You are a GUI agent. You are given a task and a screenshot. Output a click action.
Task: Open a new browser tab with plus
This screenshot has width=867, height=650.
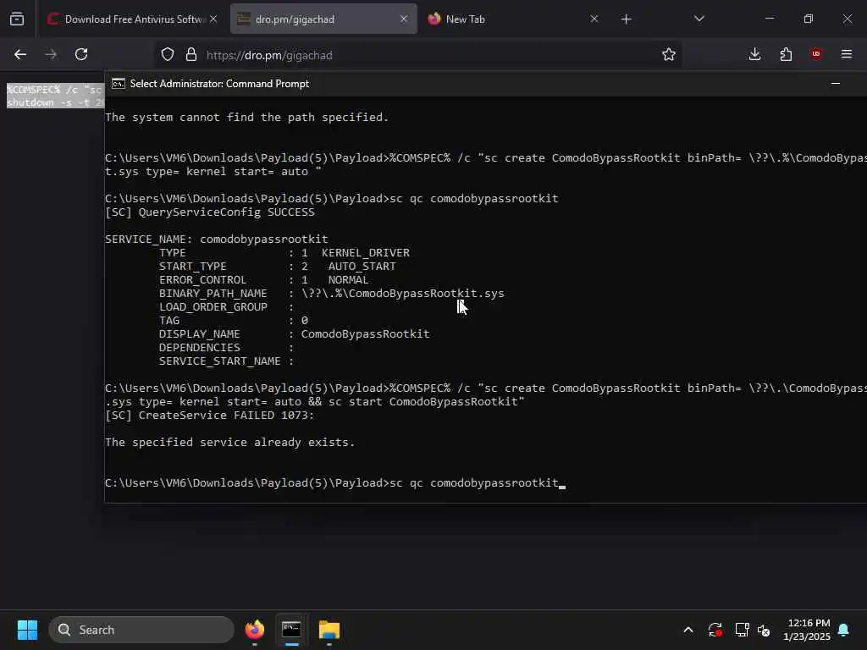tap(626, 19)
